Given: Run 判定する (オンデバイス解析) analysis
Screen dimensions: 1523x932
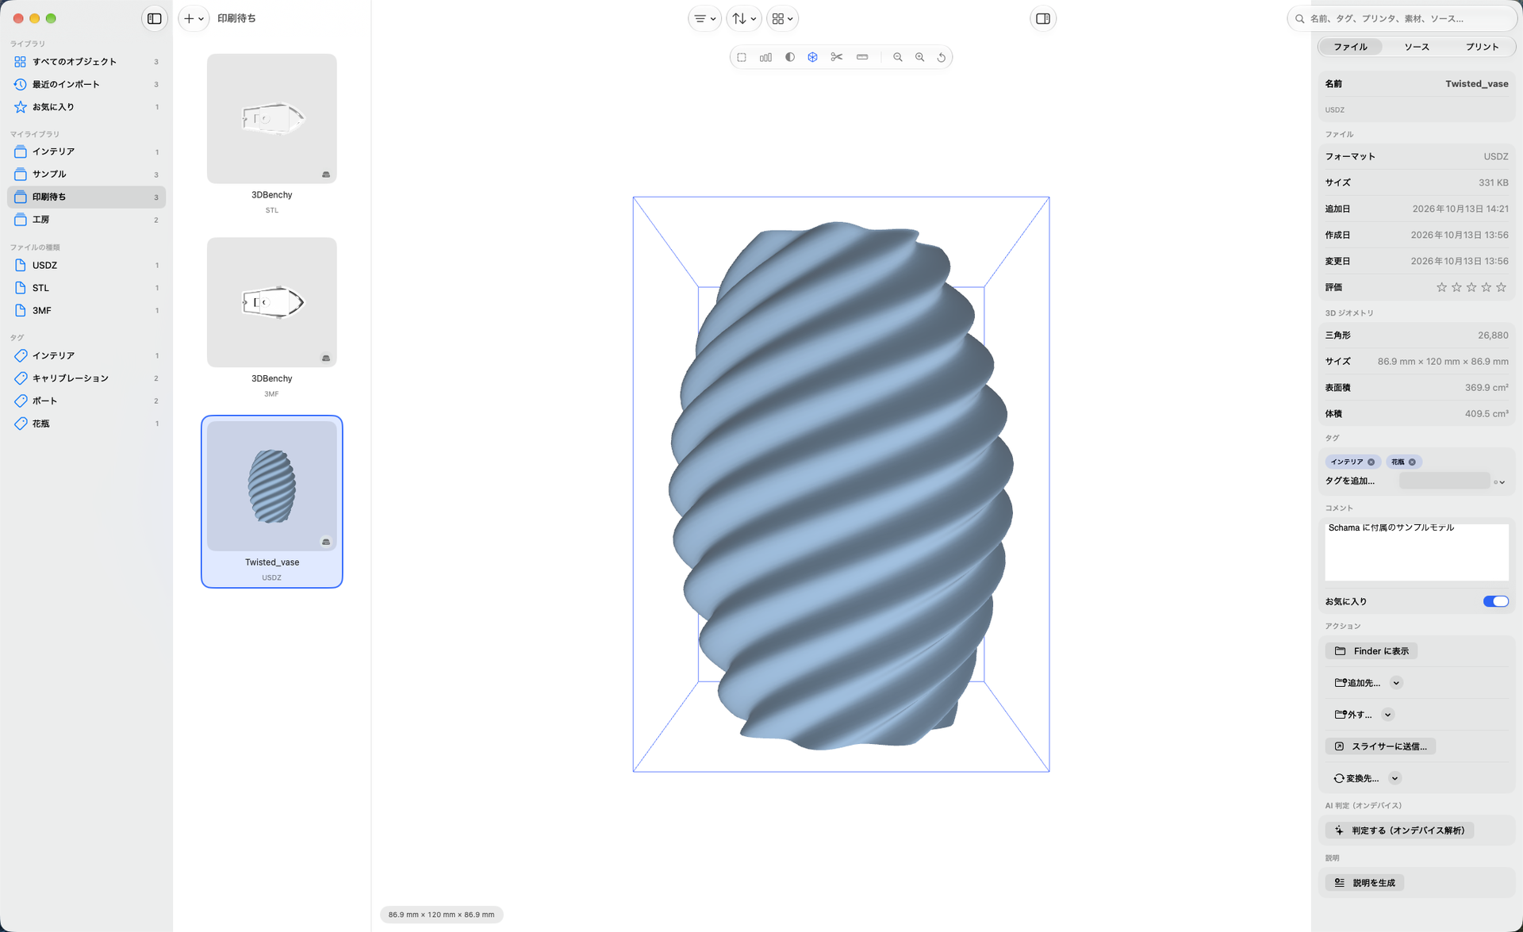Looking at the screenshot, I should [x=1399, y=830].
